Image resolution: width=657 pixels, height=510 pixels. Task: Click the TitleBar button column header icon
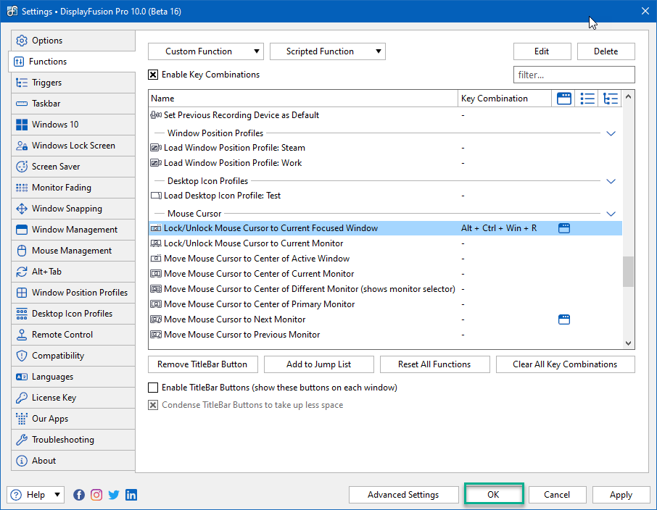click(564, 99)
